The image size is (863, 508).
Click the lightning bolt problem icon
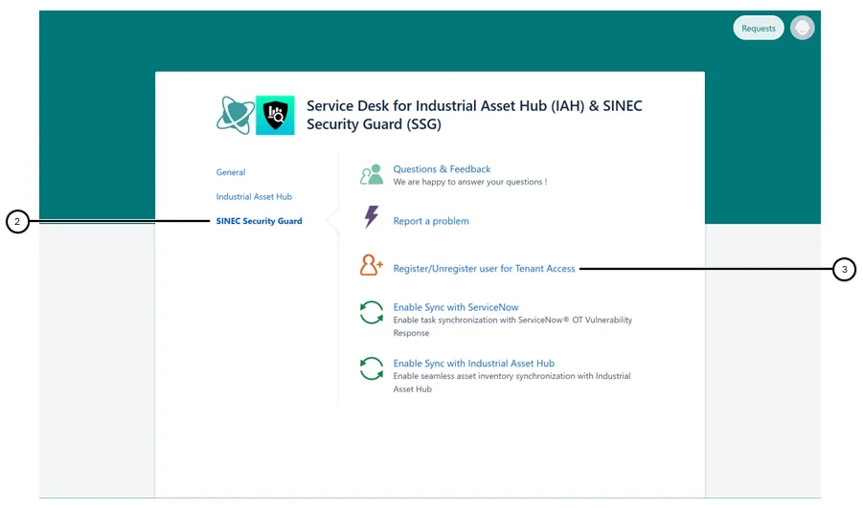pyautogui.click(x=372, y=216)
